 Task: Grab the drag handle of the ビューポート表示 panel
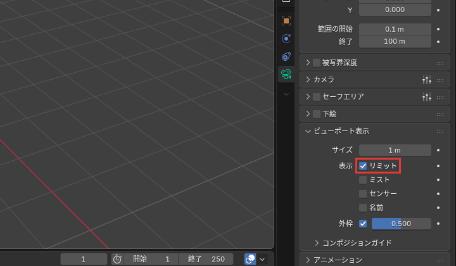coord(440,131)
